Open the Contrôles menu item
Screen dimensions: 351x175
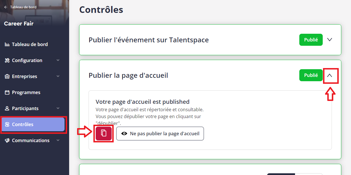[x=33, y=124]
